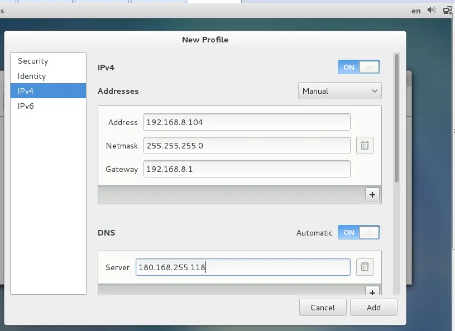The width and height of the screenshot is (455, 331).
Task: Focus the Gateway field containing 192.168.8.1
Action: [247, 169]
